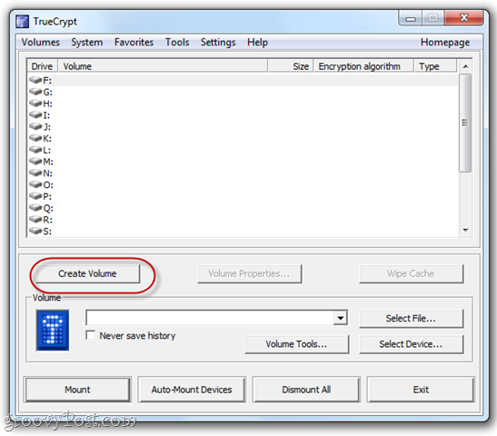Click the drive list scroll down arrow
Image resolution: width=497 pixels, height=436 pixels.
click(465, 230)
